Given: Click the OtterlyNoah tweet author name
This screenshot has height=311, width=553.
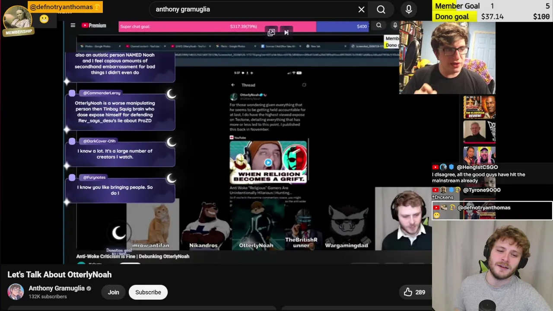Looking at the screenshot, I should (x=250, y=95).
